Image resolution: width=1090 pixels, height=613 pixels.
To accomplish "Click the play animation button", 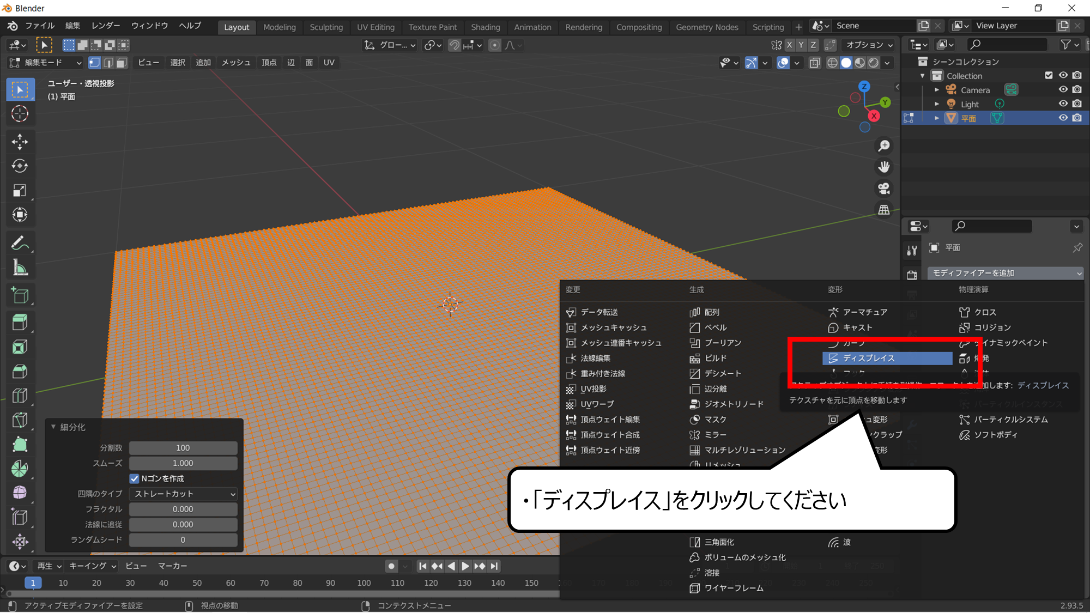I will (x=465, y=566).
